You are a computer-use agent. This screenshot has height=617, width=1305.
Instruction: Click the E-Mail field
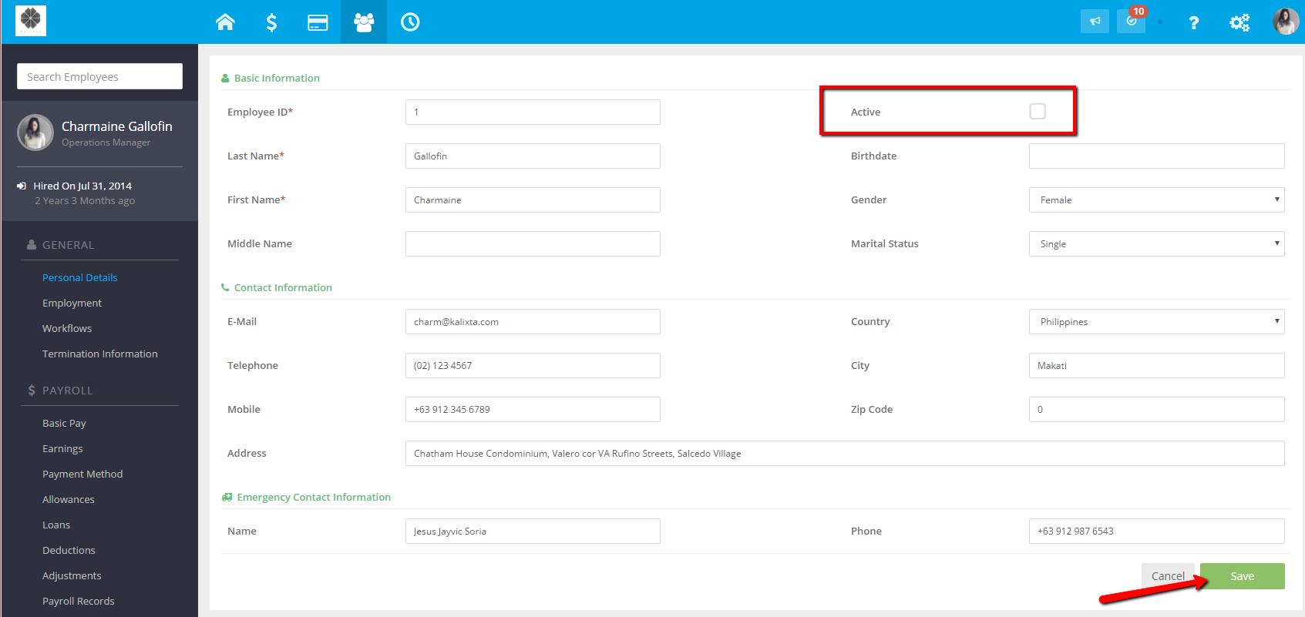(533, 322)
